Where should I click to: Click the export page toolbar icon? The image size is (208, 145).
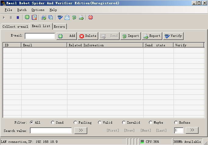[81, 17]
